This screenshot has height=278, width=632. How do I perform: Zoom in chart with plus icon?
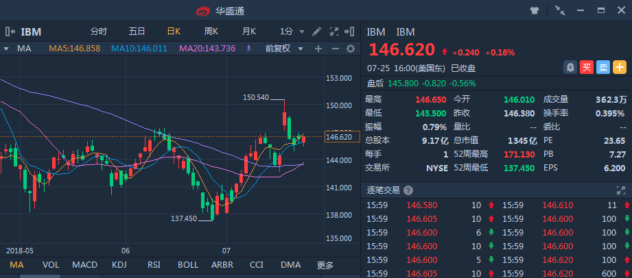[x=318, y=49]
